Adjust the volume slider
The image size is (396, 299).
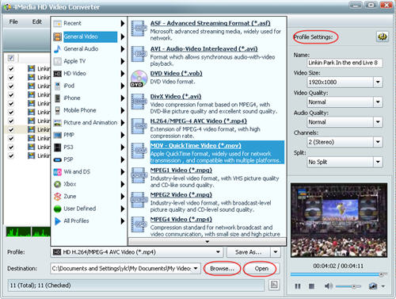(x=348, y=286)
